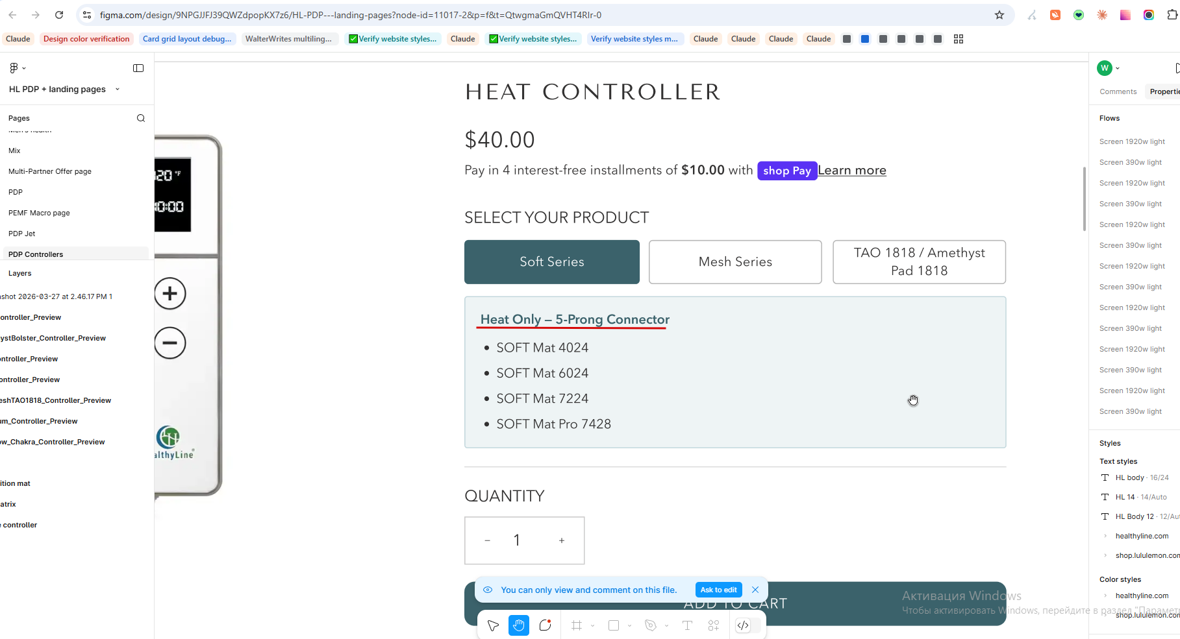Viewport: 1180px width, 639px height.
Task: Bookmark this page with star icon
Action: pos(999,15)
